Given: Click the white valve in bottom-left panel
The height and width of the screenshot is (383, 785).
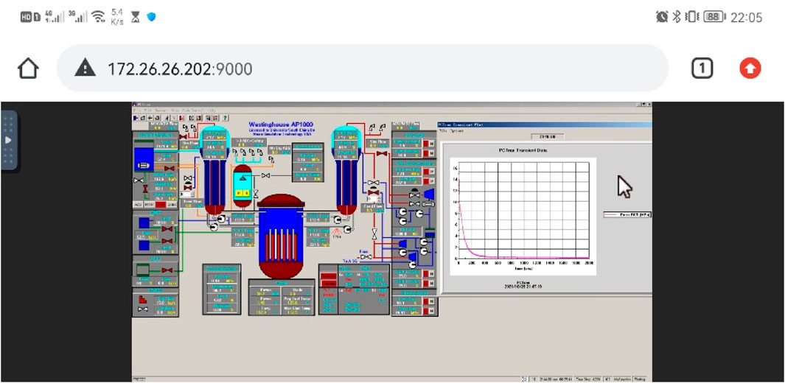Looking at the screenshot, I should click(143, 309).
